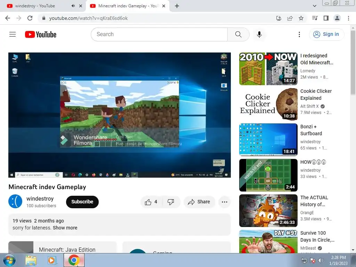Open YouTube settings three-dot menu

299,34
